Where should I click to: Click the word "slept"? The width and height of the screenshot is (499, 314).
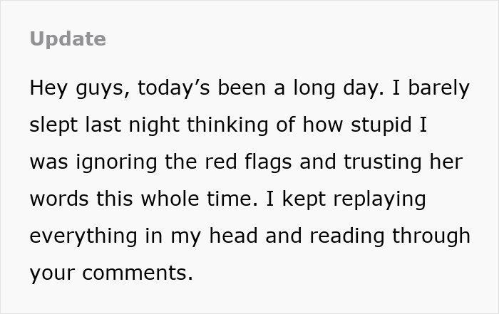(x=54, y=125)
